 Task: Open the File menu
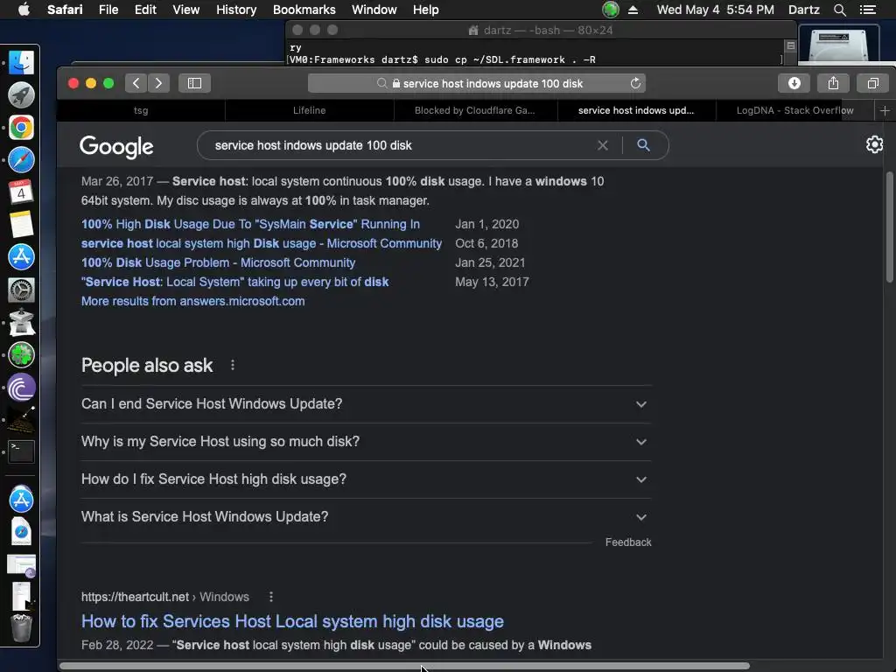tap(108, 10)
